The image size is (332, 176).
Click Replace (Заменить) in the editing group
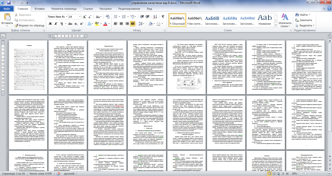pyautogui.click(x=304, y=20)
